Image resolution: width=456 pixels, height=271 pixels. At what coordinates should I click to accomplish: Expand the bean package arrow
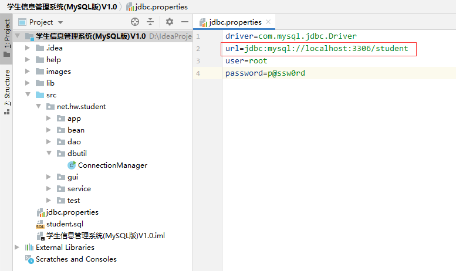click(49, 130)
